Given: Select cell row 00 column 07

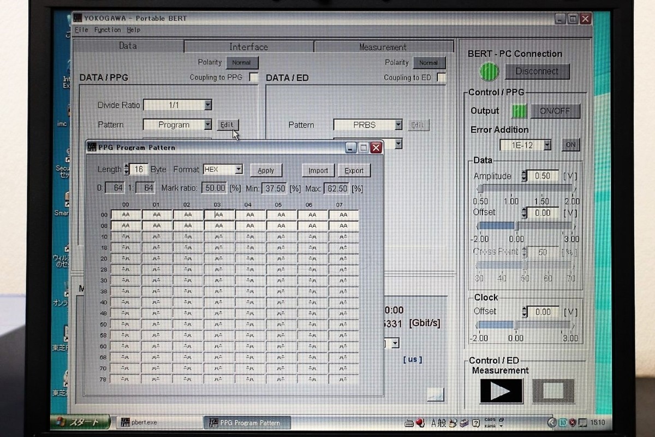Looking at the screenshot, I should pyautogui.click(x=343, y=215).
